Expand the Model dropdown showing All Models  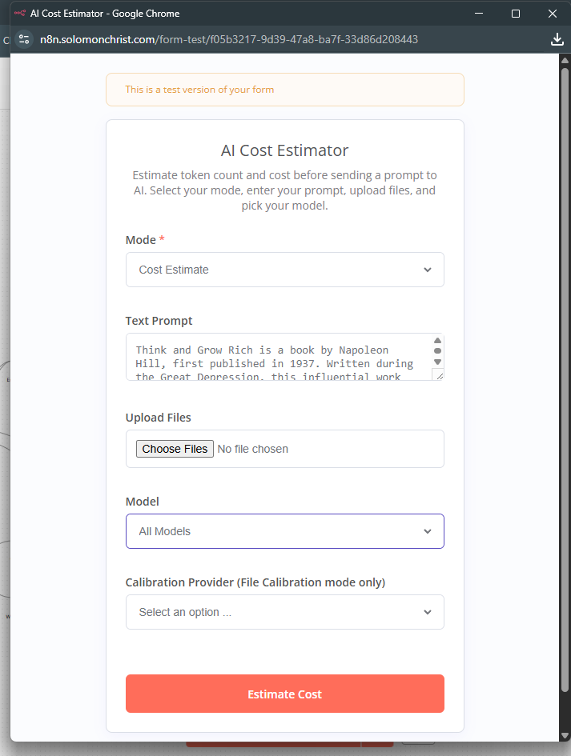coord(284,531)
